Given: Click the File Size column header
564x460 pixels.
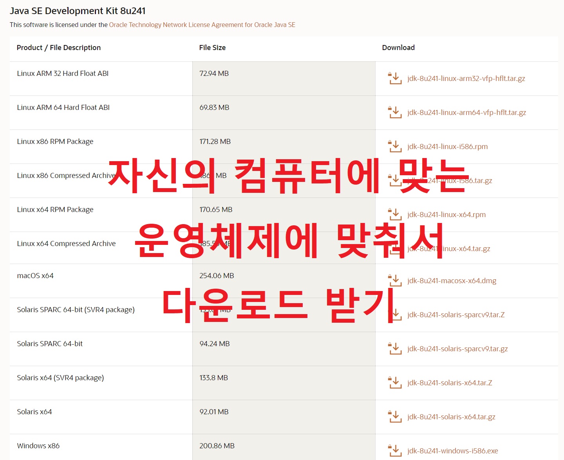Looking at the screenshot, I should [212, 47].
